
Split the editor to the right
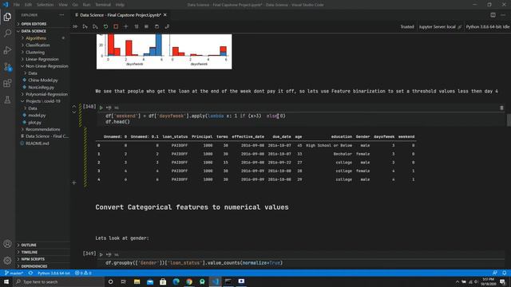point(493,15)
